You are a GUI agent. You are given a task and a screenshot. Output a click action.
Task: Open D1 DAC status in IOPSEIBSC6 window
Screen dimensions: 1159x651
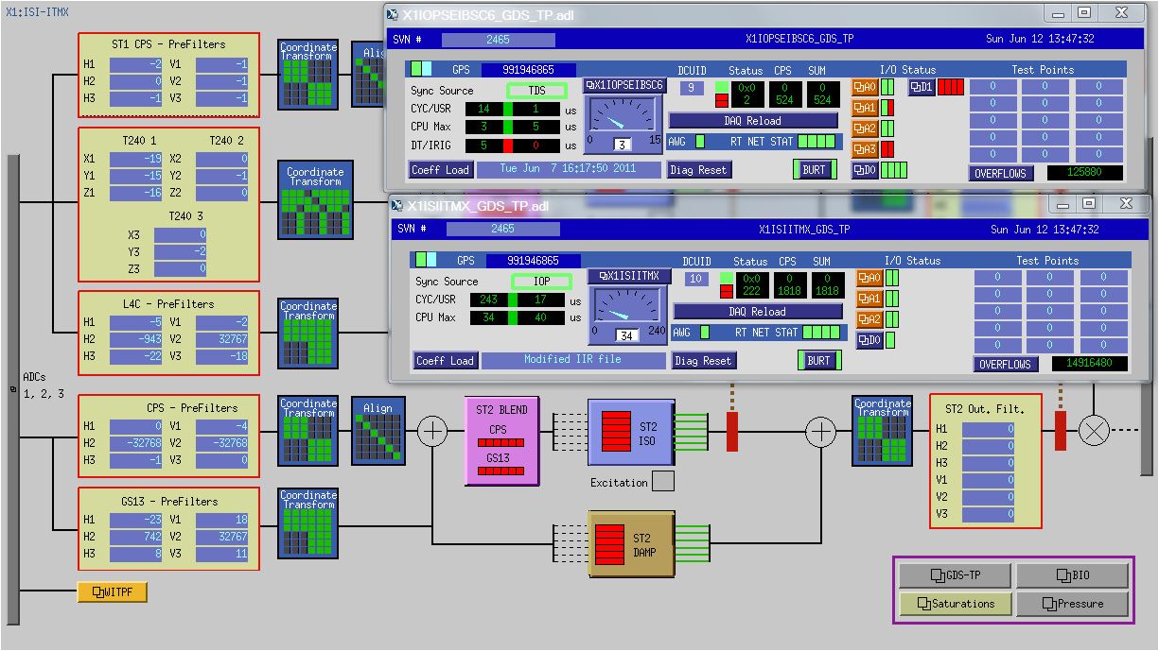point(922,87)
